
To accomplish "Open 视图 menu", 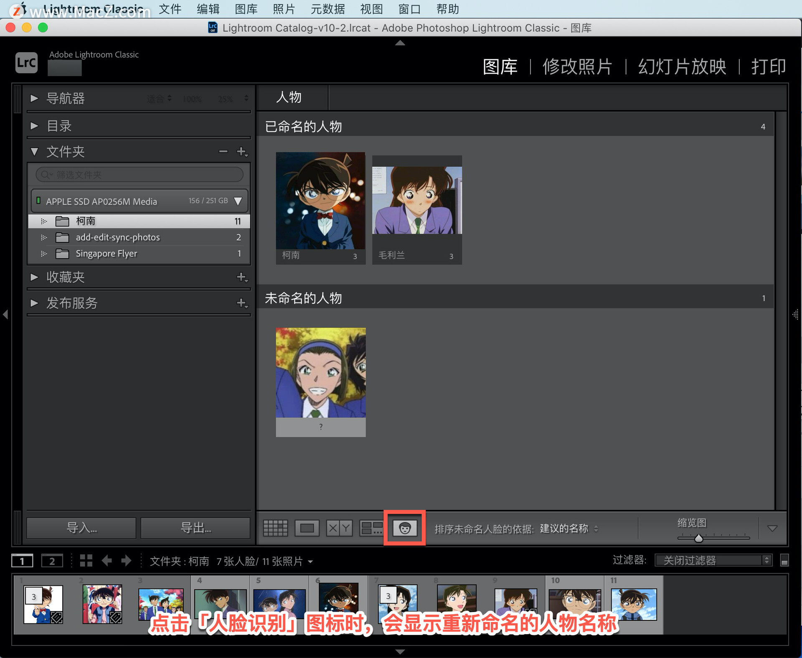I will click(x=372, y=9).
